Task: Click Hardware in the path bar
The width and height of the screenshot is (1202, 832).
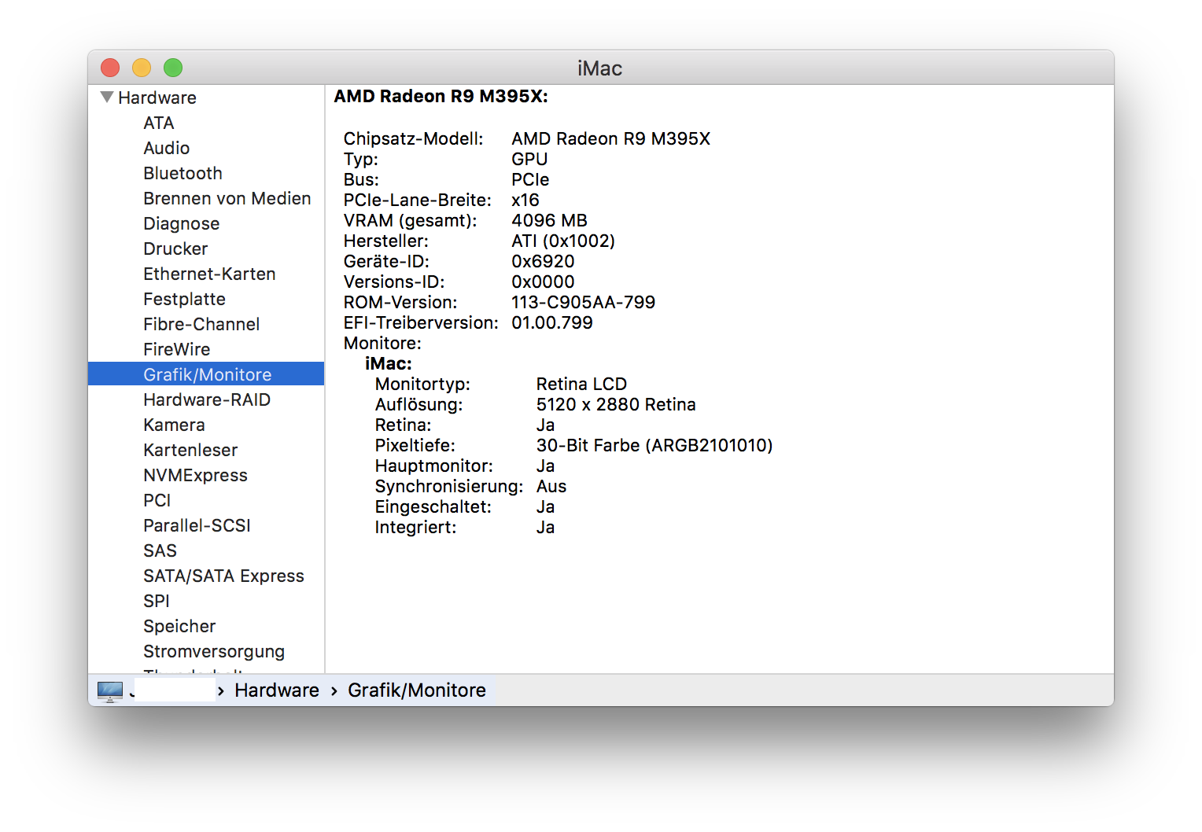Action: pyautogui.click(x=277, y=690)
